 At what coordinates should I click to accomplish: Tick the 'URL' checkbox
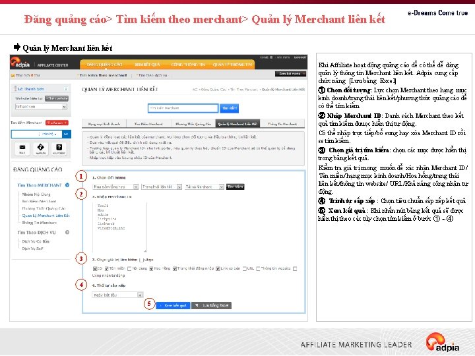[x=245, y=268]
